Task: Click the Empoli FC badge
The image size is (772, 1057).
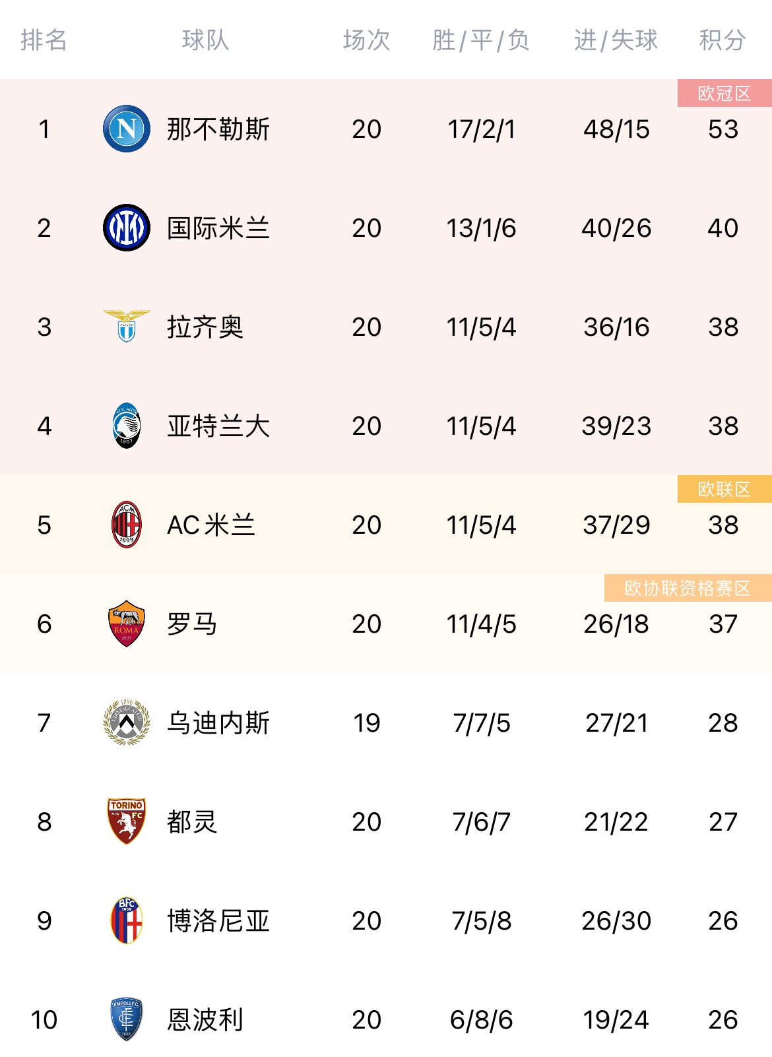Action: (127, 1019)
